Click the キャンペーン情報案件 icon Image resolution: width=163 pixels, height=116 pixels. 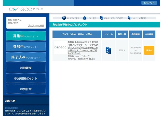coord(129,18)
